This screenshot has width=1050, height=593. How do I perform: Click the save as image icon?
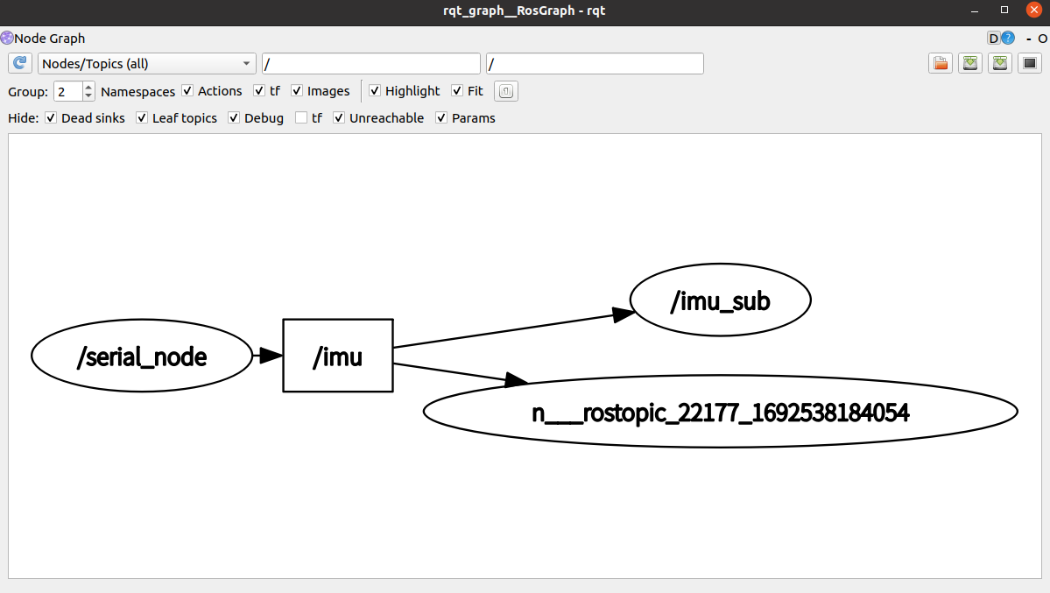[x=1030, y=63]
